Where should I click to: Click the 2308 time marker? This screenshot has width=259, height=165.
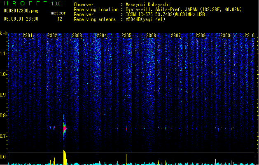tap(201, 35)
